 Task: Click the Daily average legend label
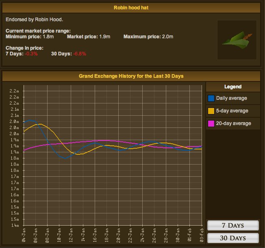[232, 98]
